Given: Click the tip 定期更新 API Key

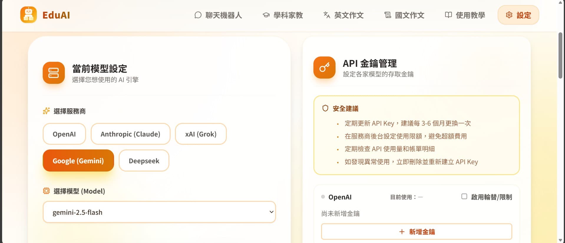Looking at the screenshot, I should click(x=408, y=123).
